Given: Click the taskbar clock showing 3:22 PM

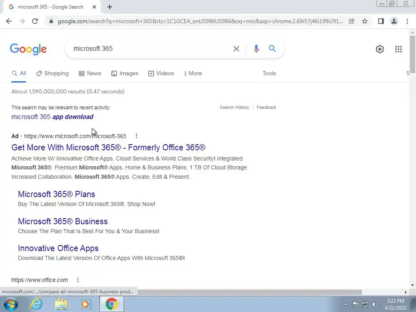Looking at the screenshot, I should click(x=395, y=304).
